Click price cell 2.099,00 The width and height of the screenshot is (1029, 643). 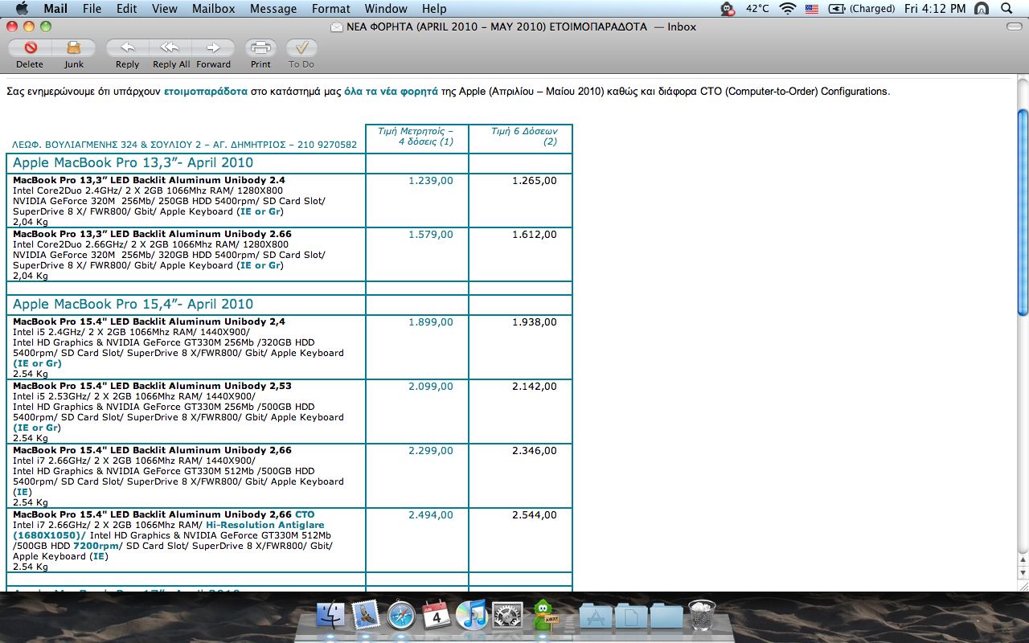[x=431, y=386]
